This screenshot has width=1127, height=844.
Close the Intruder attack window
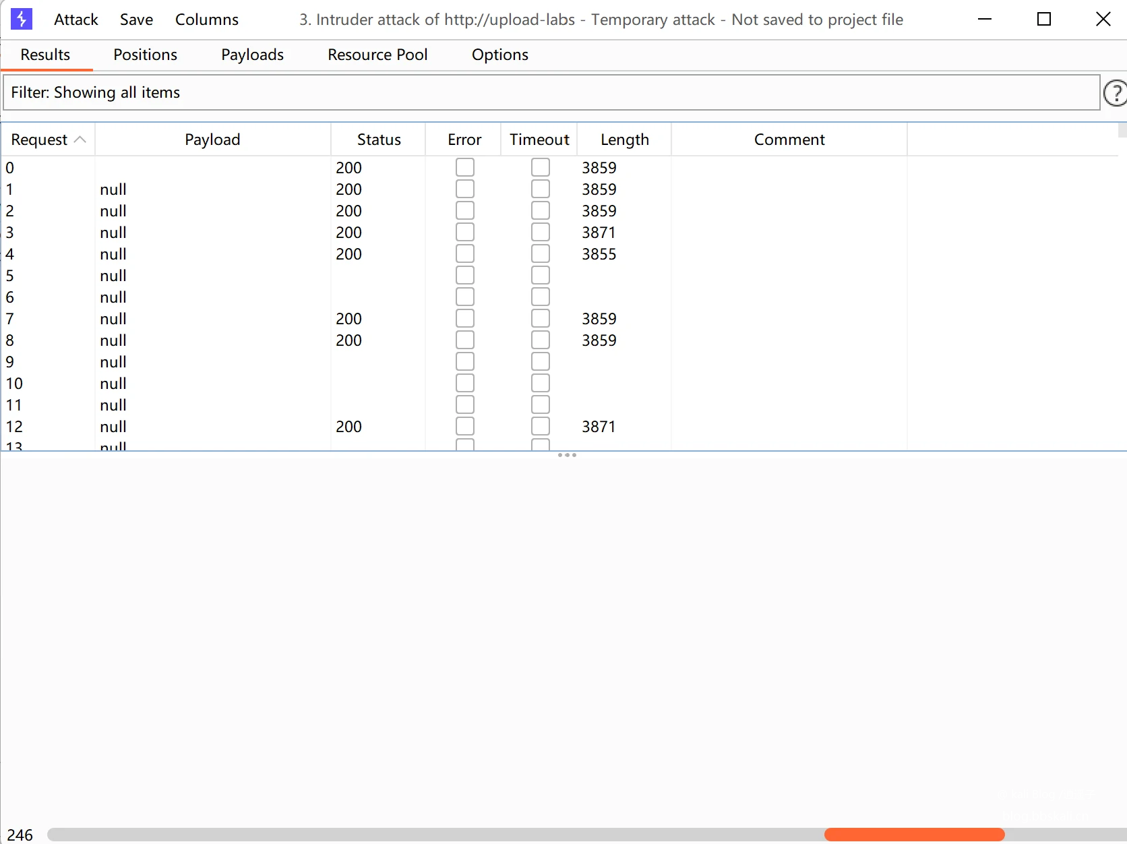1103,19
